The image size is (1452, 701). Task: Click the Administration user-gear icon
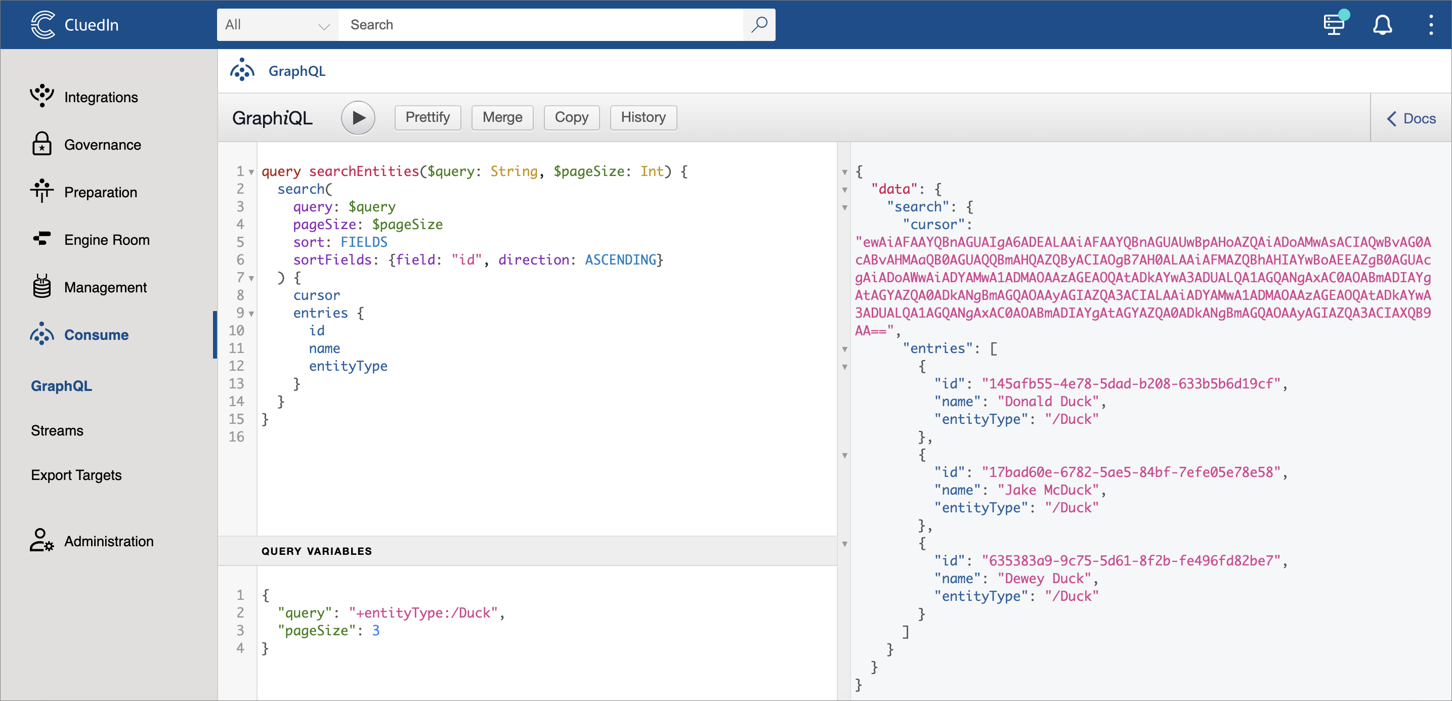pyautogui.click(x=41, y=540)
